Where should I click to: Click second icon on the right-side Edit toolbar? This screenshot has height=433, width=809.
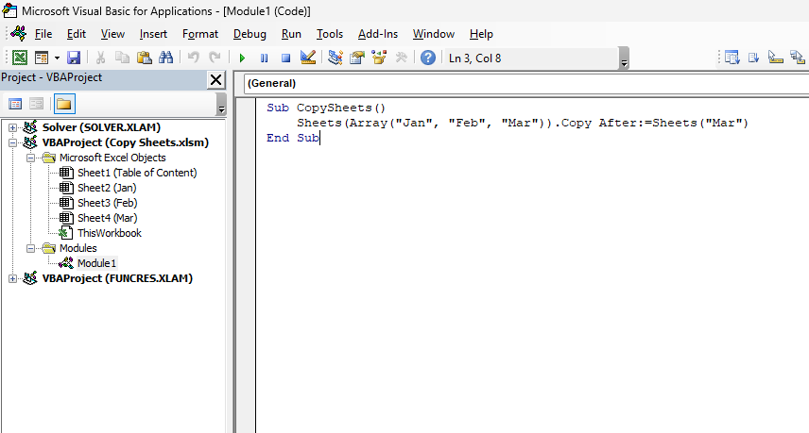pyautogui.click(x=754, y=58)
